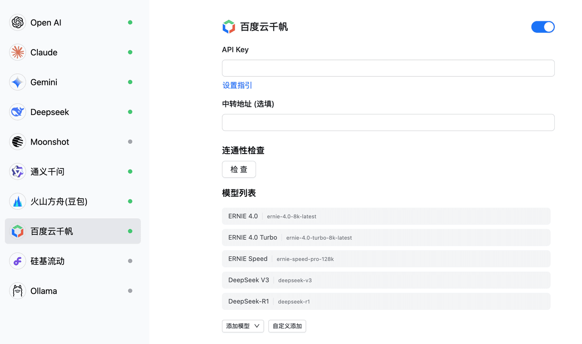Open 通义千问 provider settings
This screenshot has width=582, height=344.
tap(73, 172)
